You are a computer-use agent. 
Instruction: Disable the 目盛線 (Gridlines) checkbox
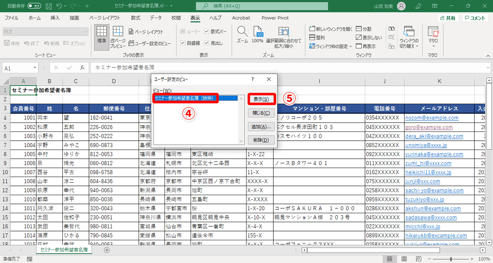point(182,43)
